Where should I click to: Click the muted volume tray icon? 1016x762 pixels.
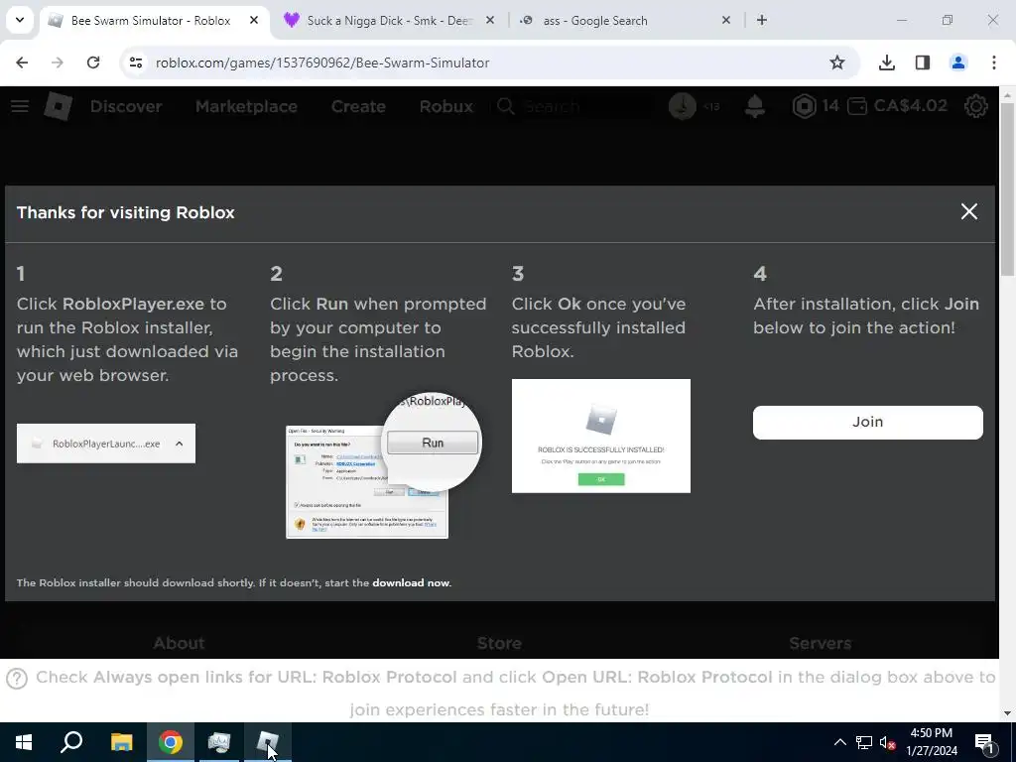[x=887, y=742]
